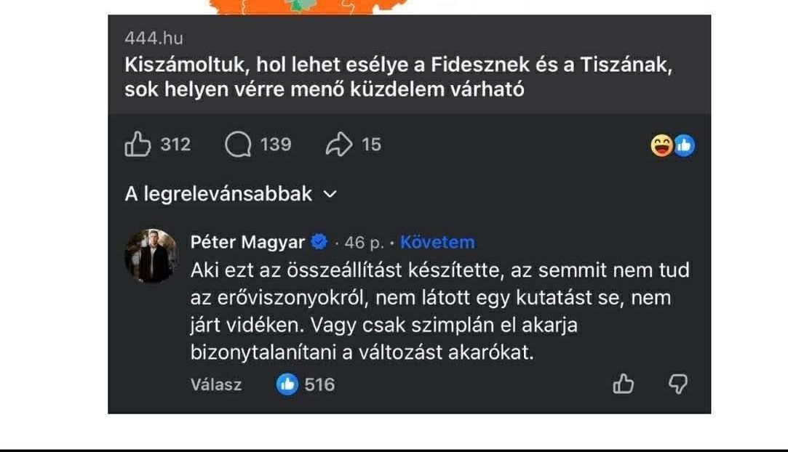View Péter Magyar's profile picture
The height and width of the screenshot is (452, 788).
pyautogui.click(x=151, y=254)
